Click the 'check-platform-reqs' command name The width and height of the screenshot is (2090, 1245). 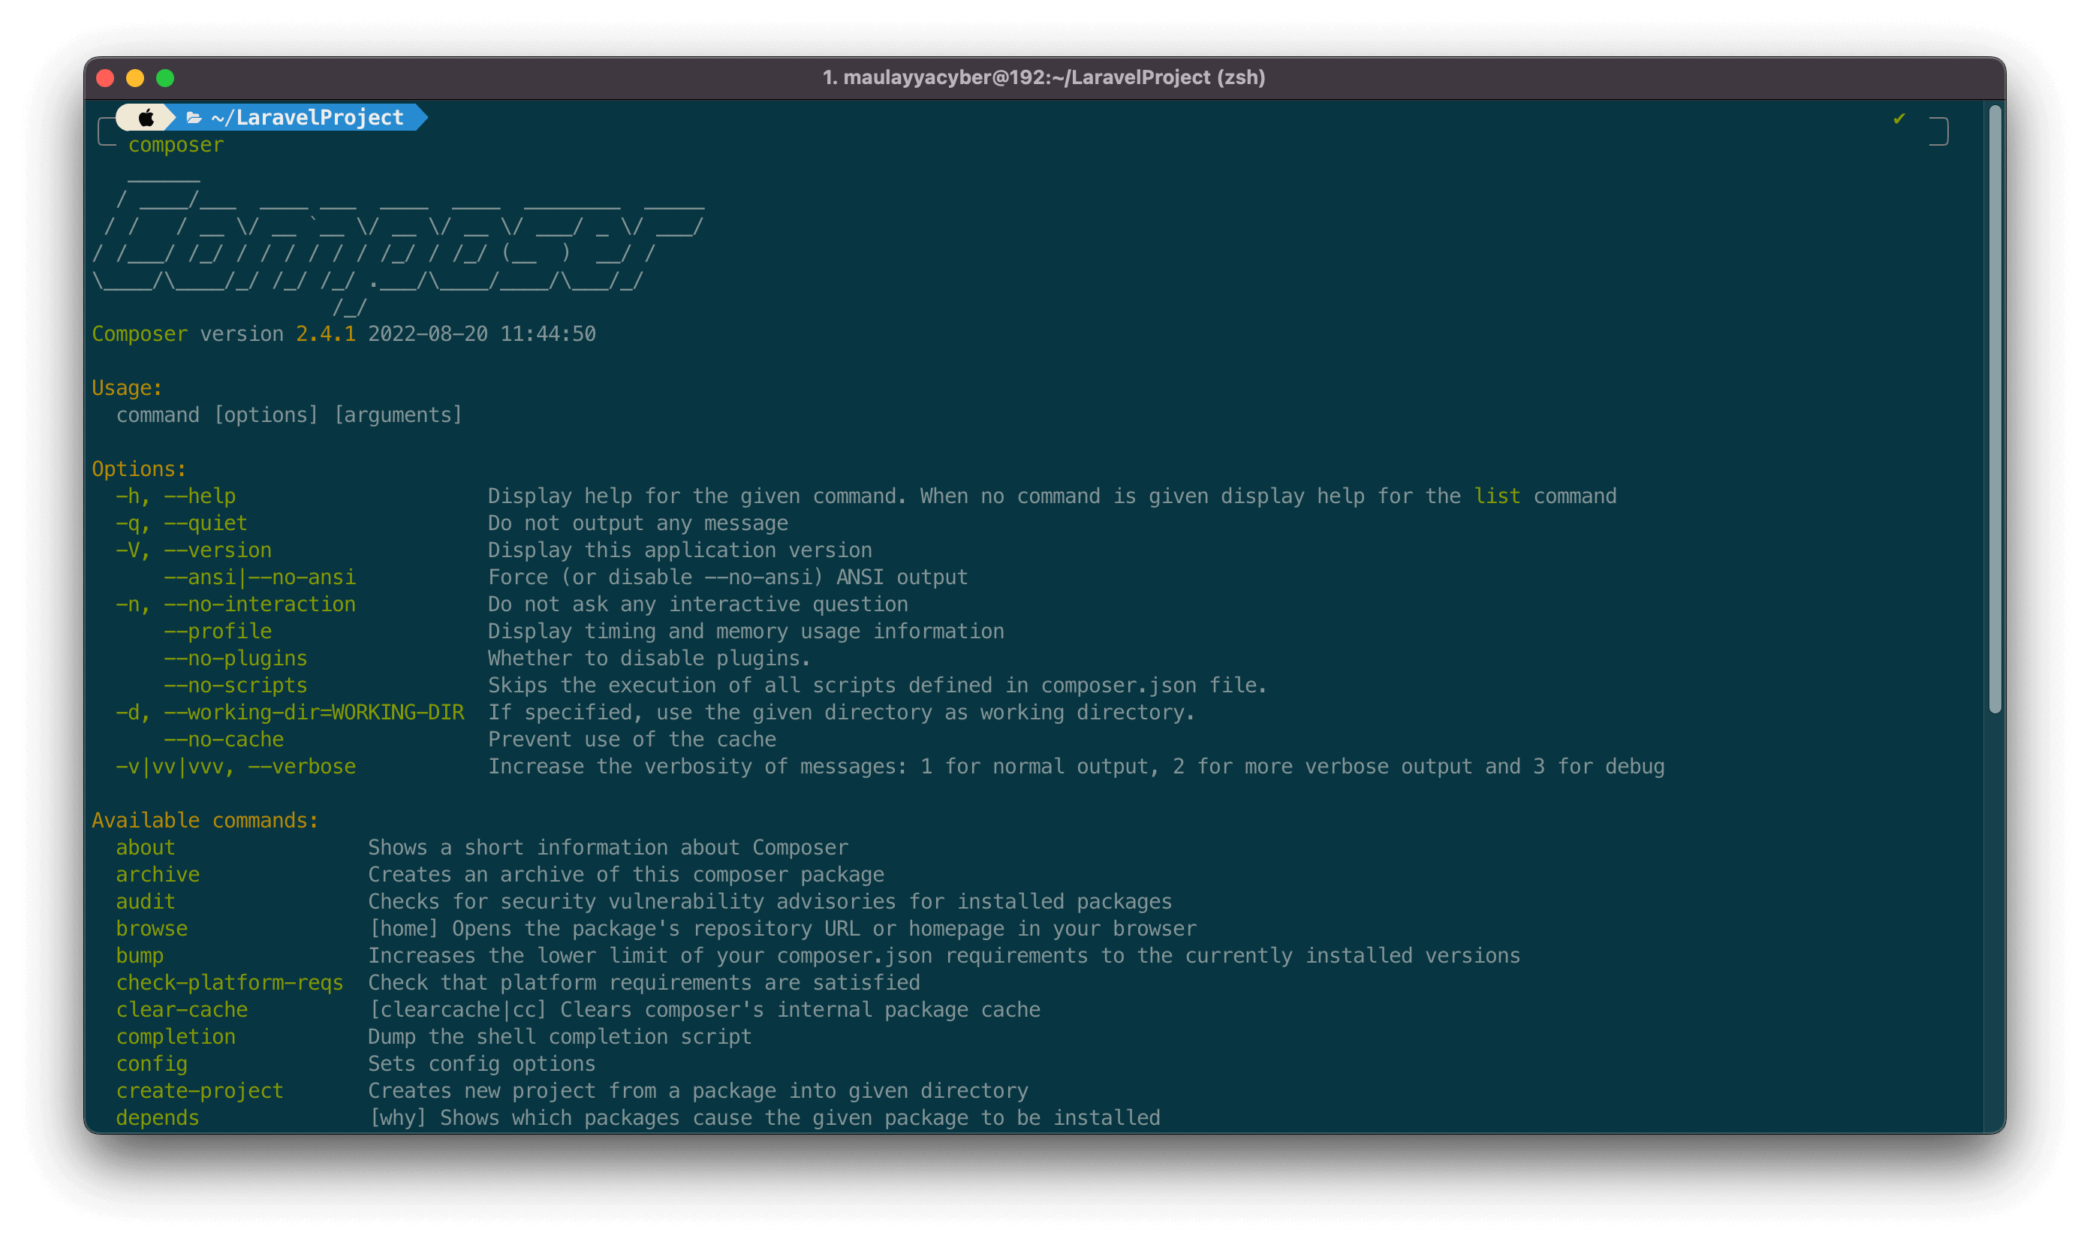click(x=230, y=982)
